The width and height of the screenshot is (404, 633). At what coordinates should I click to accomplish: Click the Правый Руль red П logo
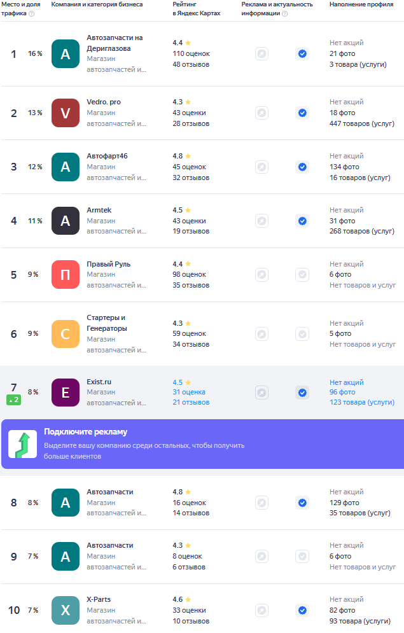tap(66, 275)
